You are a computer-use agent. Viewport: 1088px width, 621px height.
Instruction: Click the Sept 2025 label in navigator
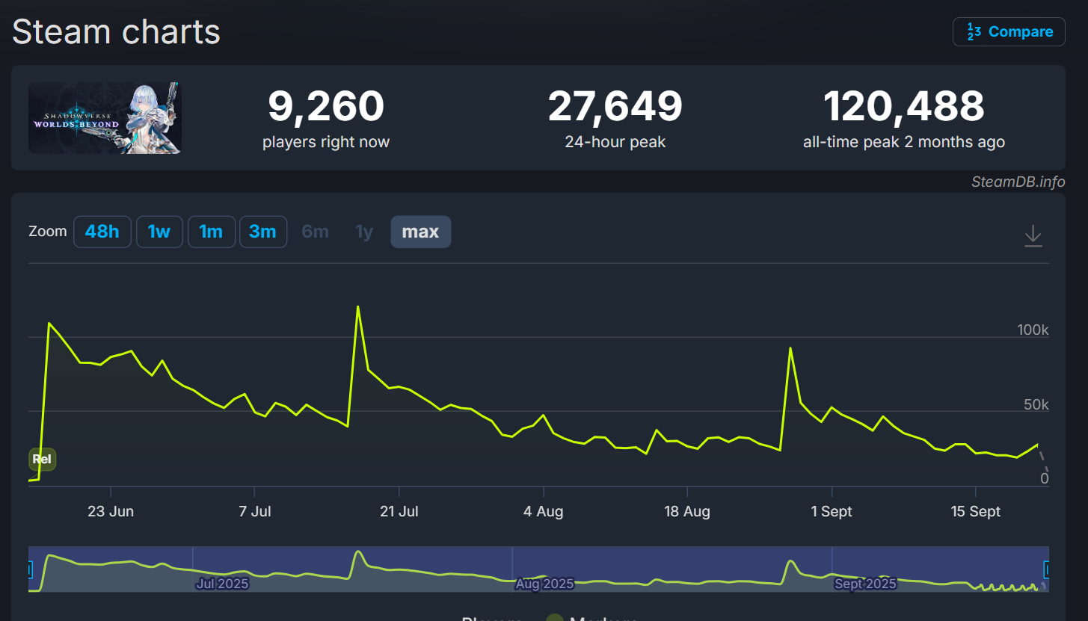(x=865, y=584)
